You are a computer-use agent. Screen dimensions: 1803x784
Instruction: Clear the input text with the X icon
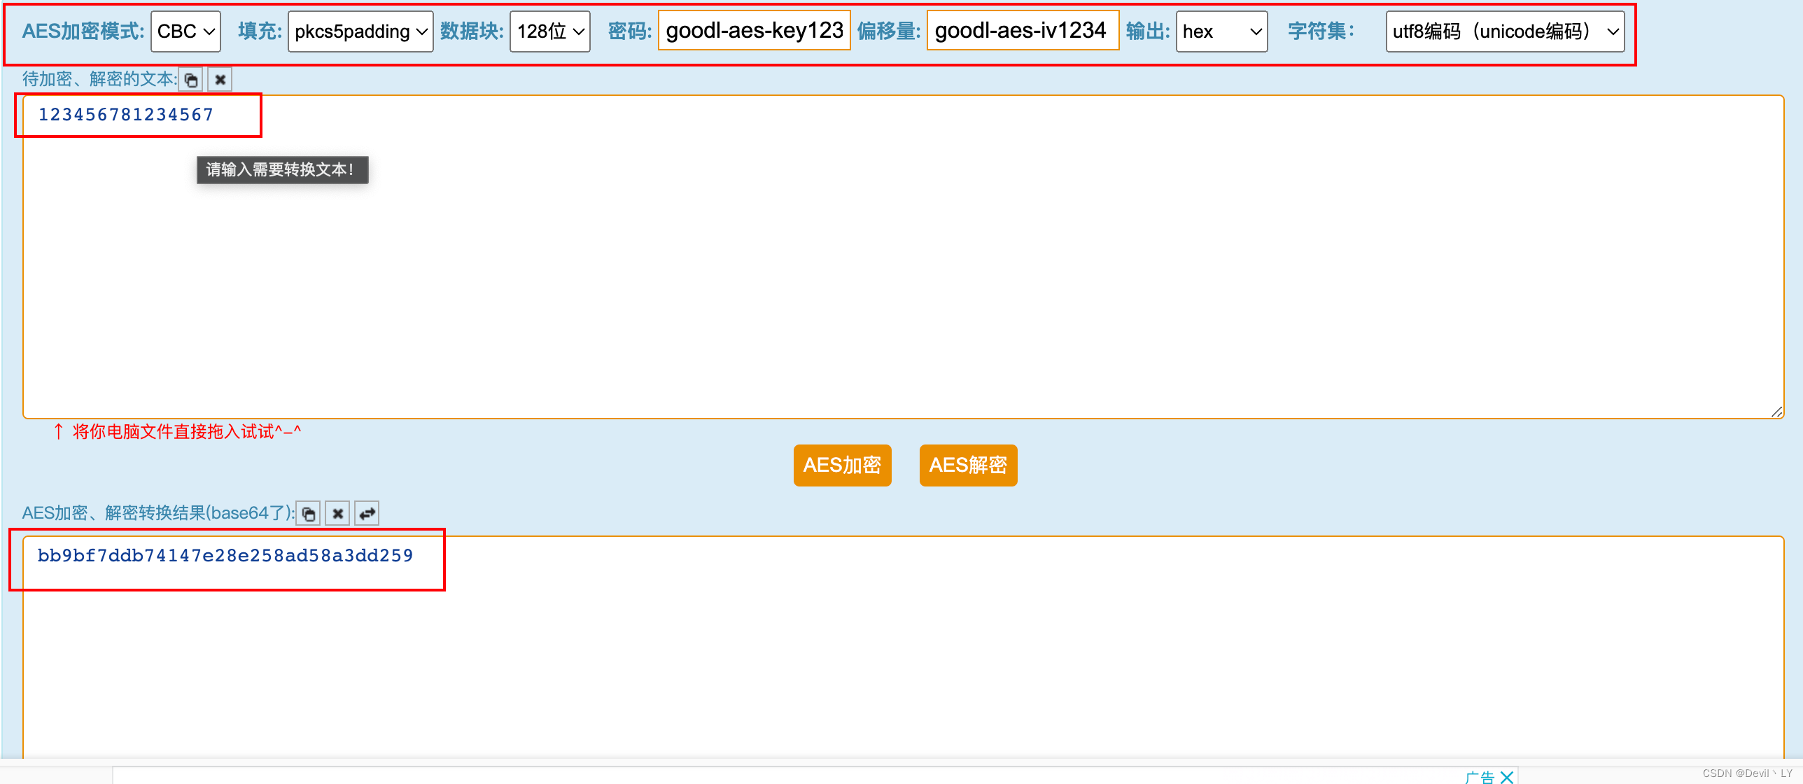[220, 80]
